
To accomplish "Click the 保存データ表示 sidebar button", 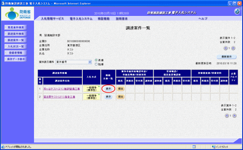I will [x=16, y=59].
